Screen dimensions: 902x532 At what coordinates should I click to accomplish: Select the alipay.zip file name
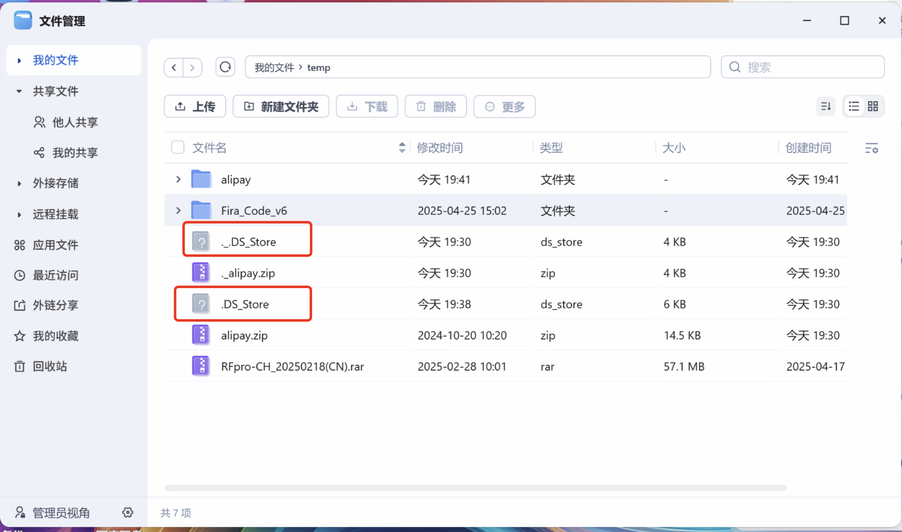coord(244,335)
